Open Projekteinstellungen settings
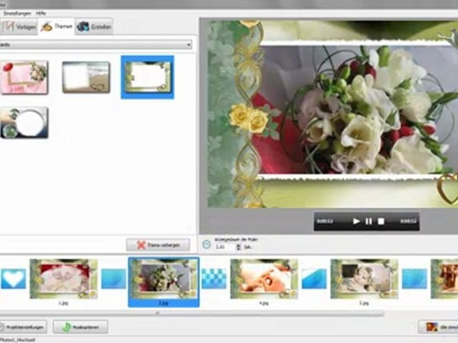 pyautogui.click(x=23, y=327)
